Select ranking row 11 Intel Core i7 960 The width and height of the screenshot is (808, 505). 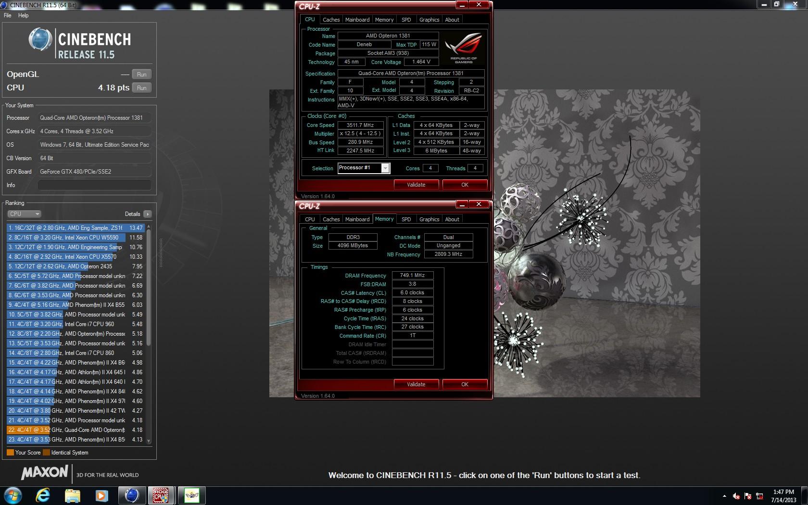pos(76,324)
